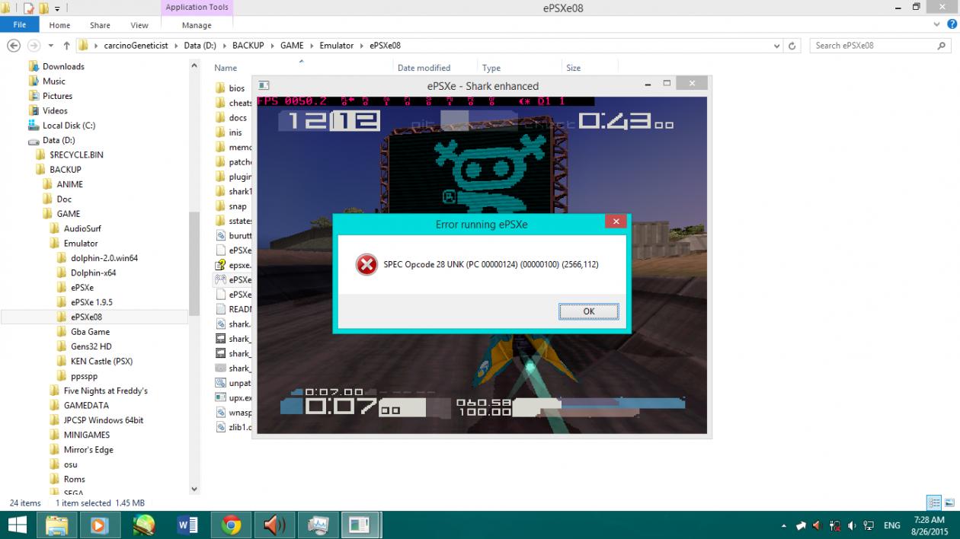Screen dimensions: 960x539
Task: Open the recent locations dropdown arrow
Action: point(51,46)
